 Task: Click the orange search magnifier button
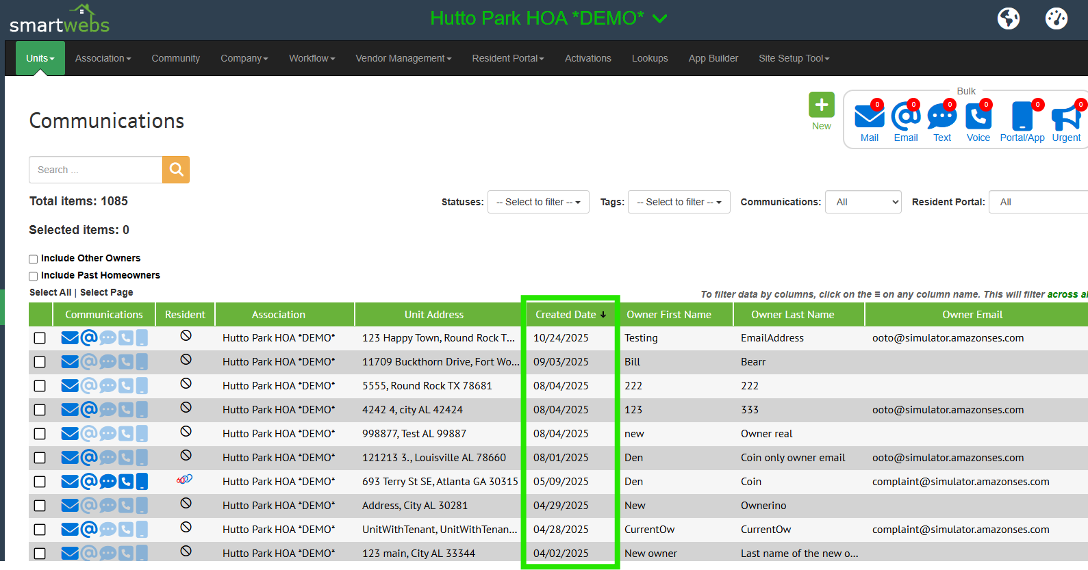pos(176,170)
